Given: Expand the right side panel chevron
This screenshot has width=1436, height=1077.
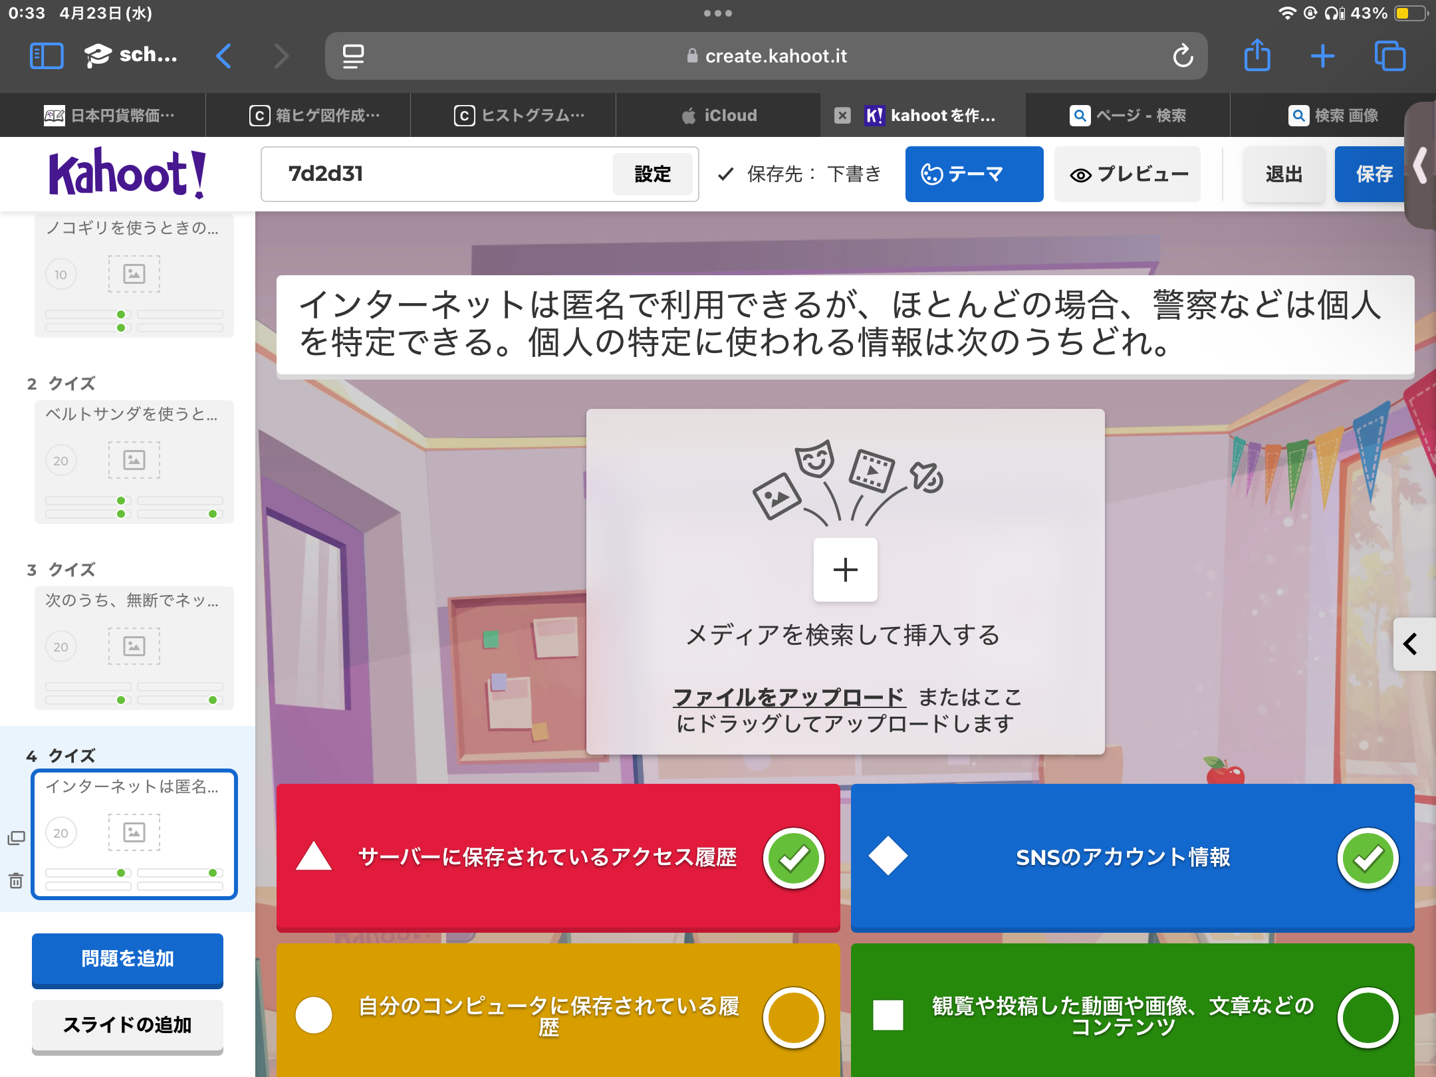Looking at the screenshot, I should coord(1411,644).
